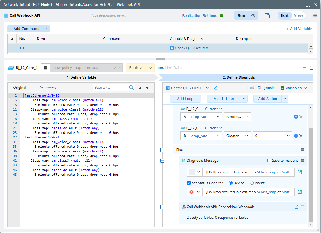
Task: Switch to the Original tab
Action: pos(19,88)
